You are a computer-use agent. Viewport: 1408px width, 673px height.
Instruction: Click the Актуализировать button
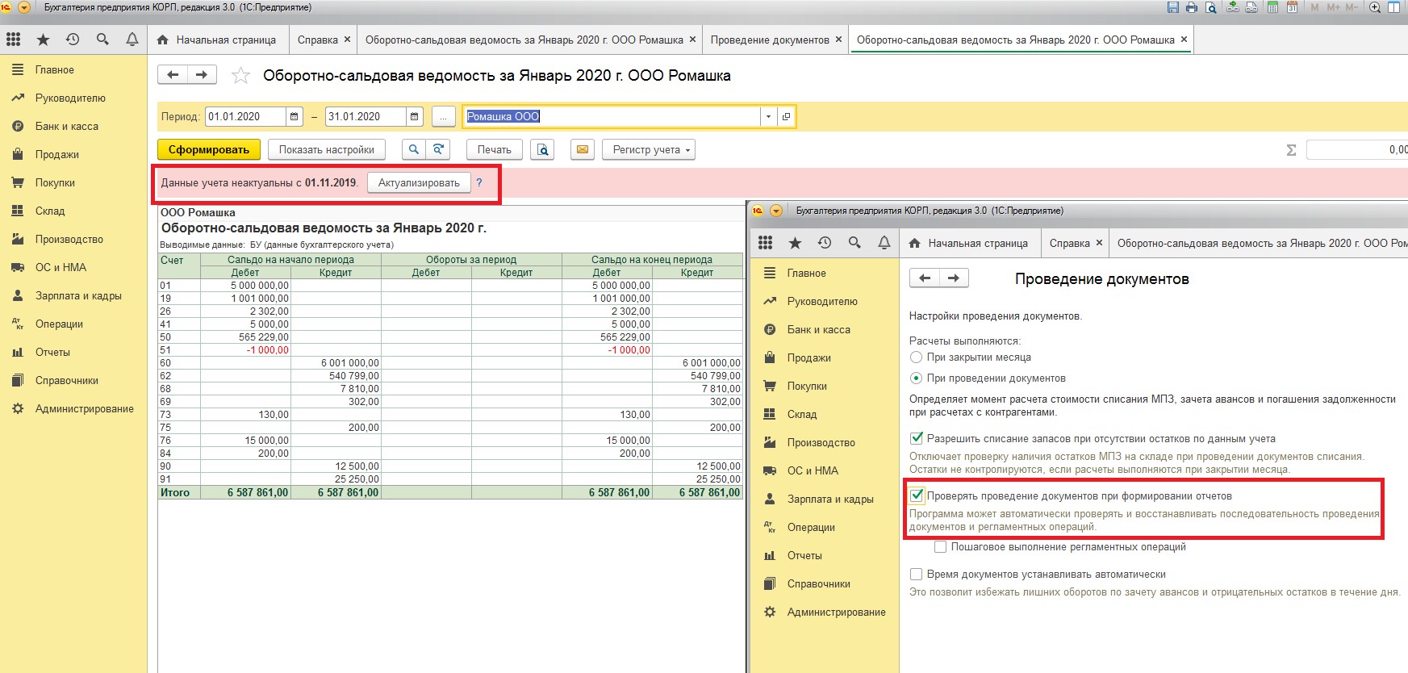click(x=419, y=182)
